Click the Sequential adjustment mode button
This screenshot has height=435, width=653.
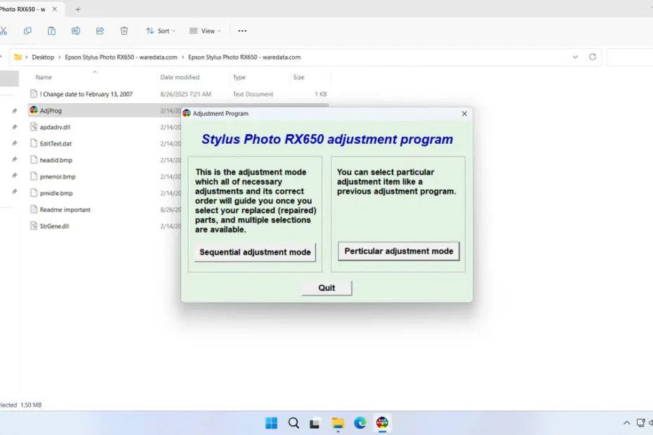pos(255,253)
